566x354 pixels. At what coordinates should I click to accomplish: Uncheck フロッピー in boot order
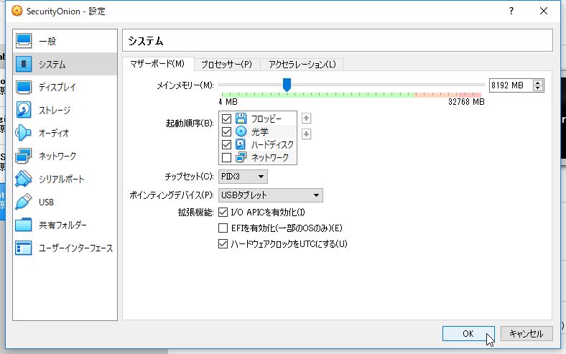coord(226,118)
